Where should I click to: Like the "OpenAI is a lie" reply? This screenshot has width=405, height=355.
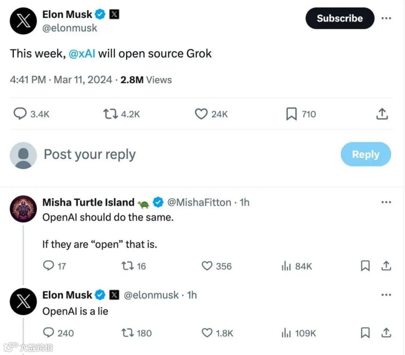tap(207, 333)
